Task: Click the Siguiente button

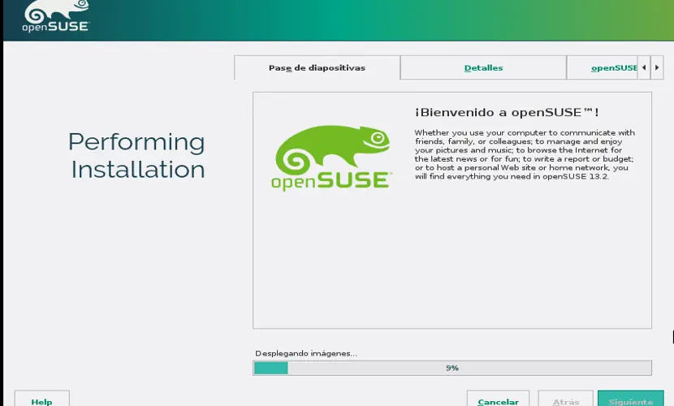Action: tap(631, 400)
